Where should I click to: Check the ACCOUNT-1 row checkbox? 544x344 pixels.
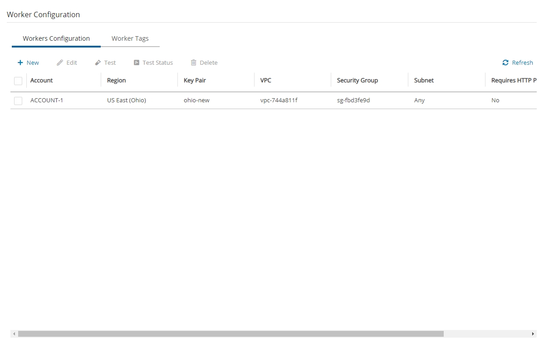coord(18,100)
